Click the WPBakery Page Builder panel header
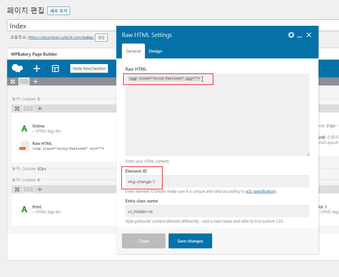339x277 pixels. [34, 54]
